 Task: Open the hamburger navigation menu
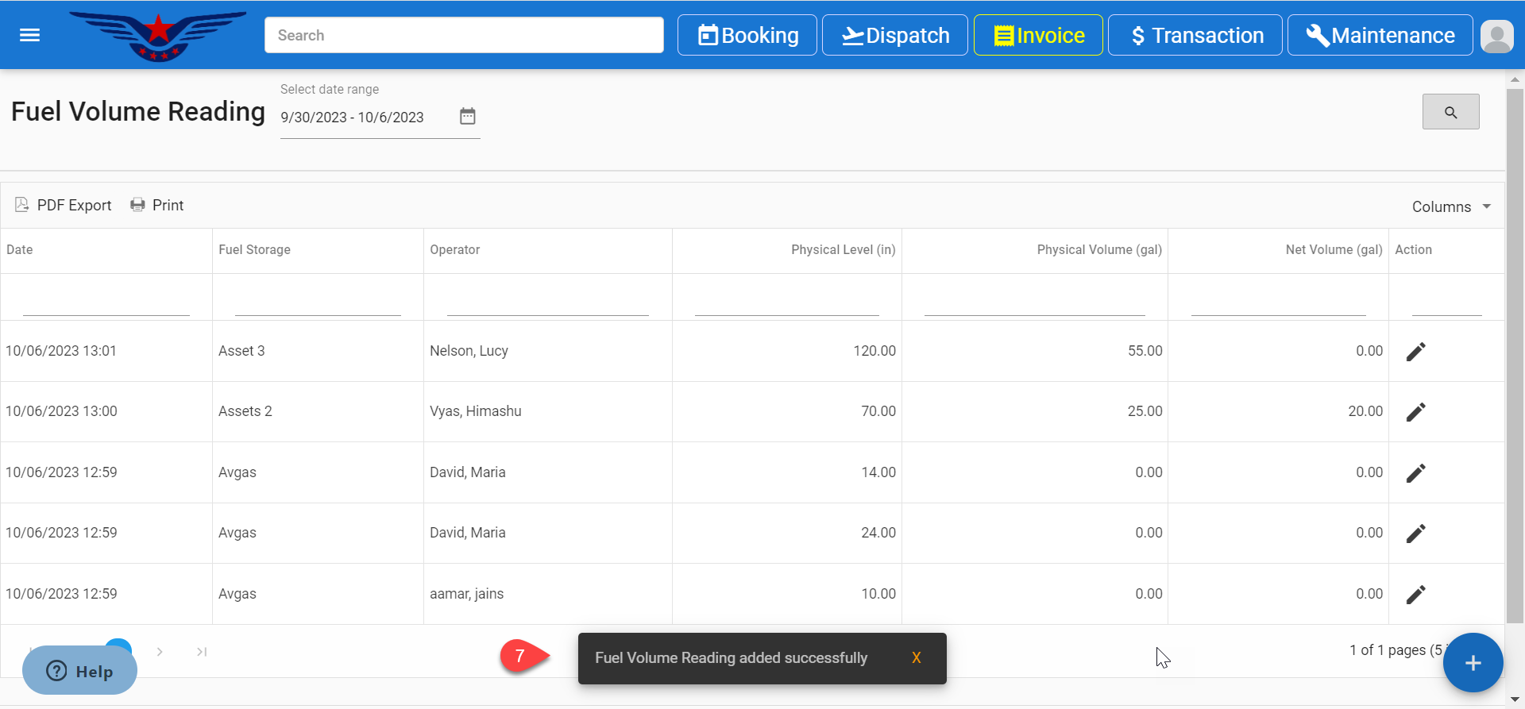point(29,35)
